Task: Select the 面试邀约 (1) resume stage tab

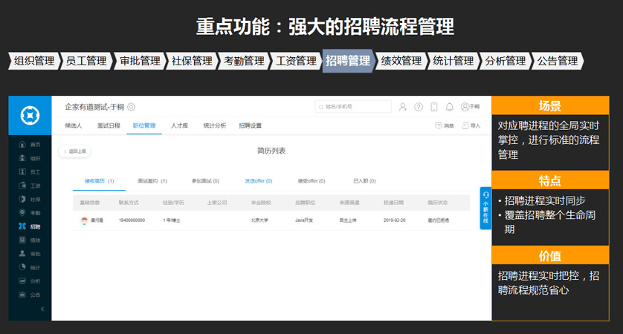Action: pyautogui.click(x=152, y=180)
